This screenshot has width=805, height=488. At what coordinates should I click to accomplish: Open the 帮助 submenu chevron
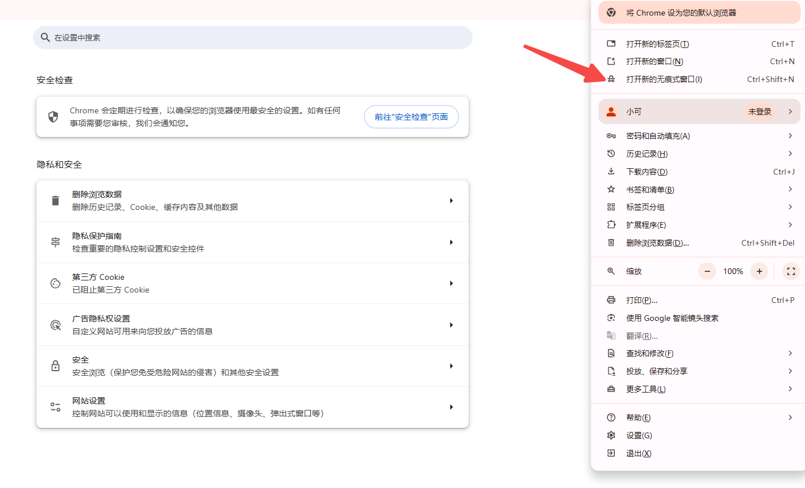[x=790, y=417]
